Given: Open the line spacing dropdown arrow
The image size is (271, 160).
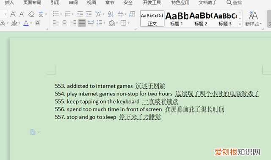Looking at the screenshot, I should pos(104,23).
